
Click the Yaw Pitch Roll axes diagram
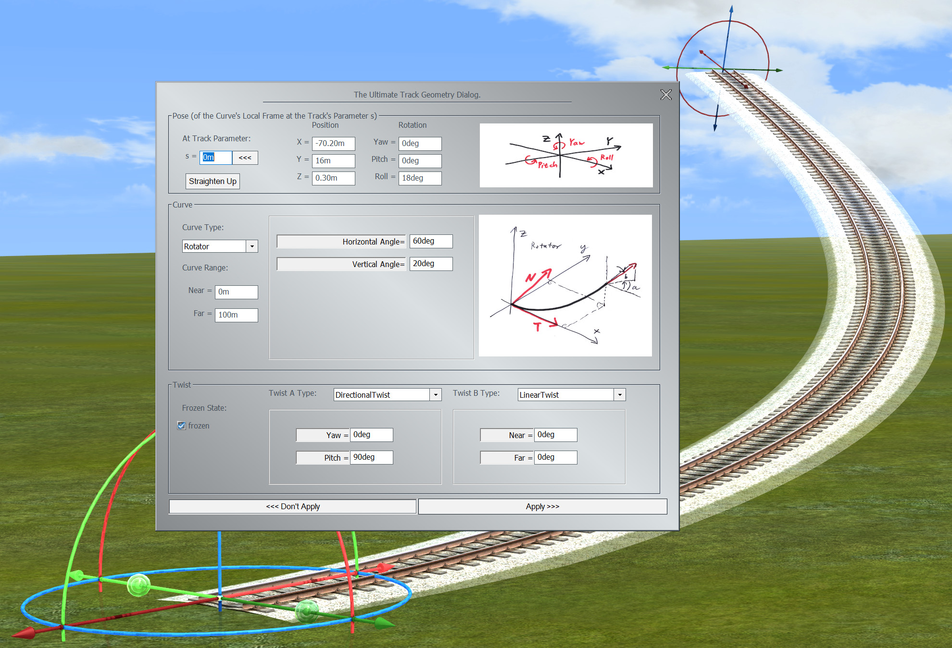click(566, 155)
